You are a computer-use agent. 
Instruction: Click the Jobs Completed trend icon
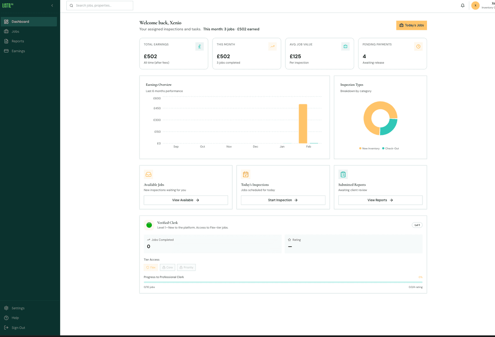148,240
